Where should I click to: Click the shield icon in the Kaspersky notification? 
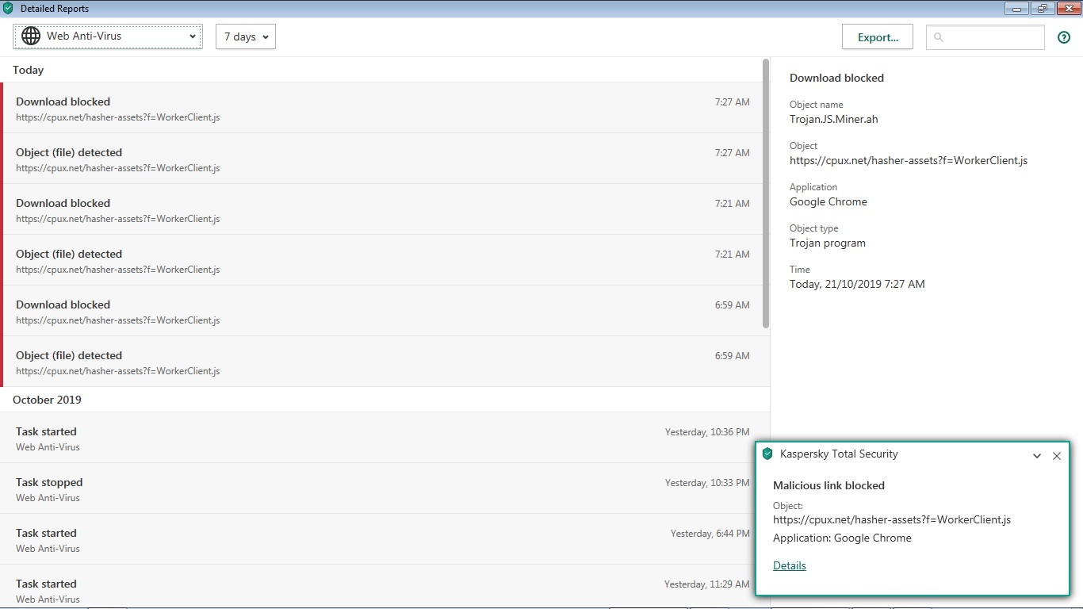[x=767, y=454]
